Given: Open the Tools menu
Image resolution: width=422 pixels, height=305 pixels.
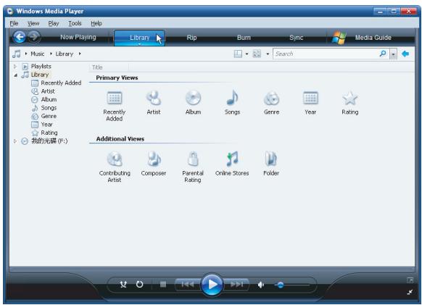Looking at the screenshot, I should 75,23.
